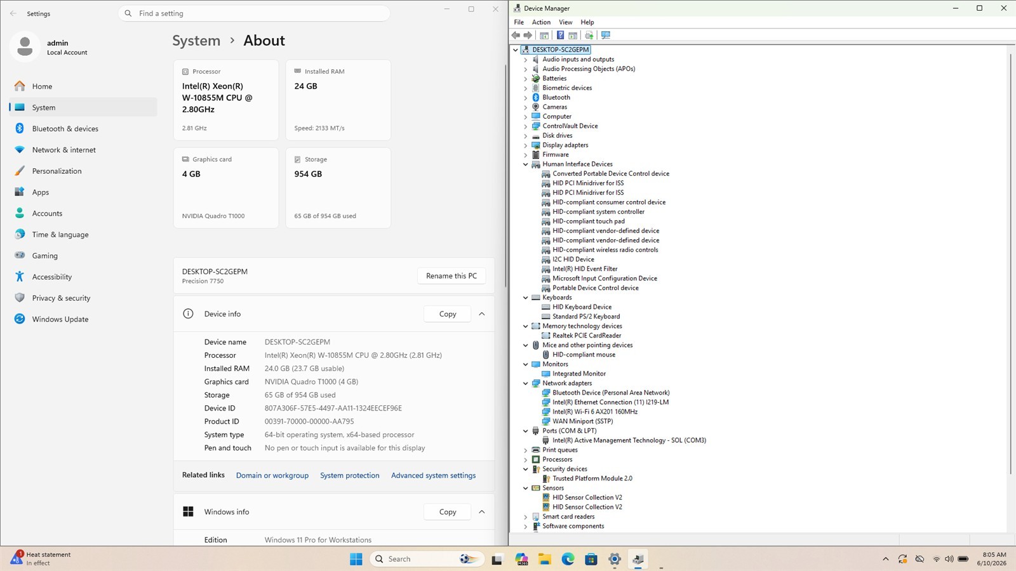The image size is (1016, 571).
Task: Expand the Display adapters node
Action: [x=526, y=145]
